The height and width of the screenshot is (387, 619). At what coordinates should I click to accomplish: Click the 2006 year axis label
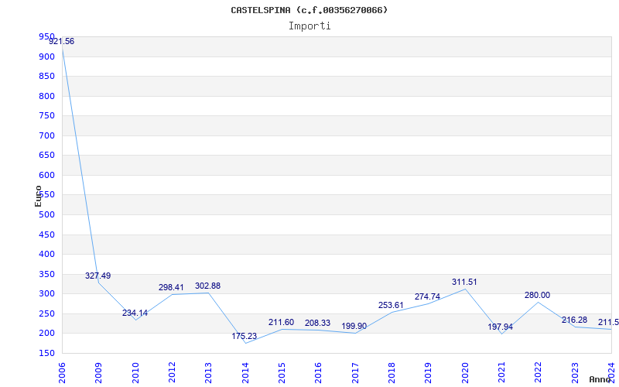[x=62, y=373]
